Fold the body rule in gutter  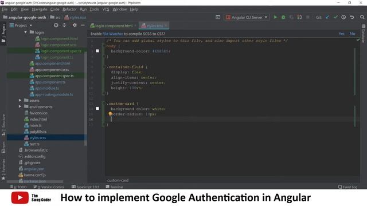pos(104,46)
